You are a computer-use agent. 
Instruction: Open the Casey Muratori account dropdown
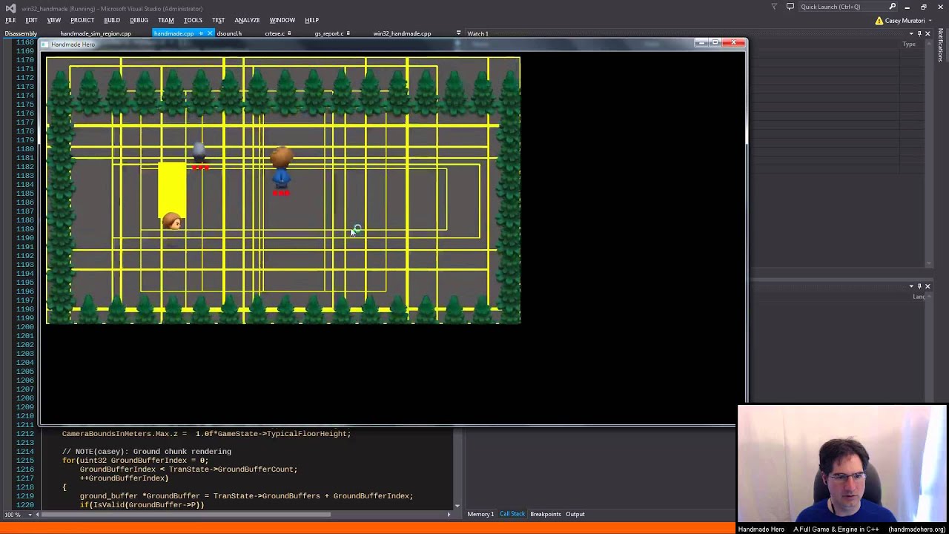coord(909,21)
